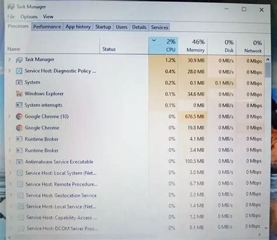277x240 pixels.
Task: Click the 28.0 MB memory value
Action: (196, 72)
